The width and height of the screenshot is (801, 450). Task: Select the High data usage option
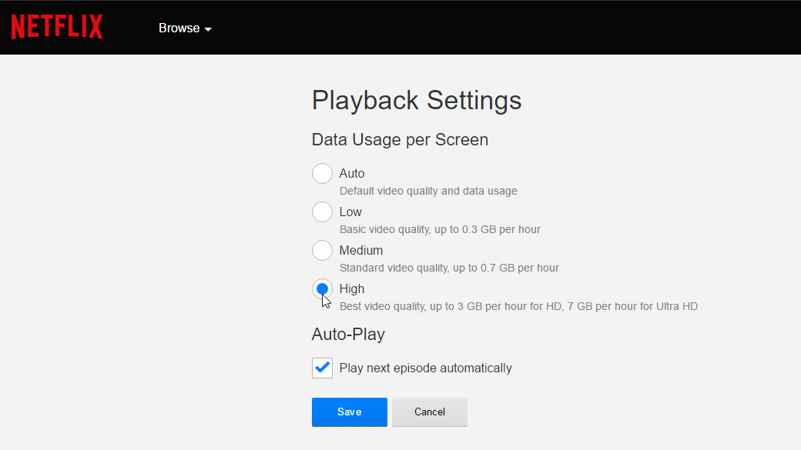pos(322,288)
